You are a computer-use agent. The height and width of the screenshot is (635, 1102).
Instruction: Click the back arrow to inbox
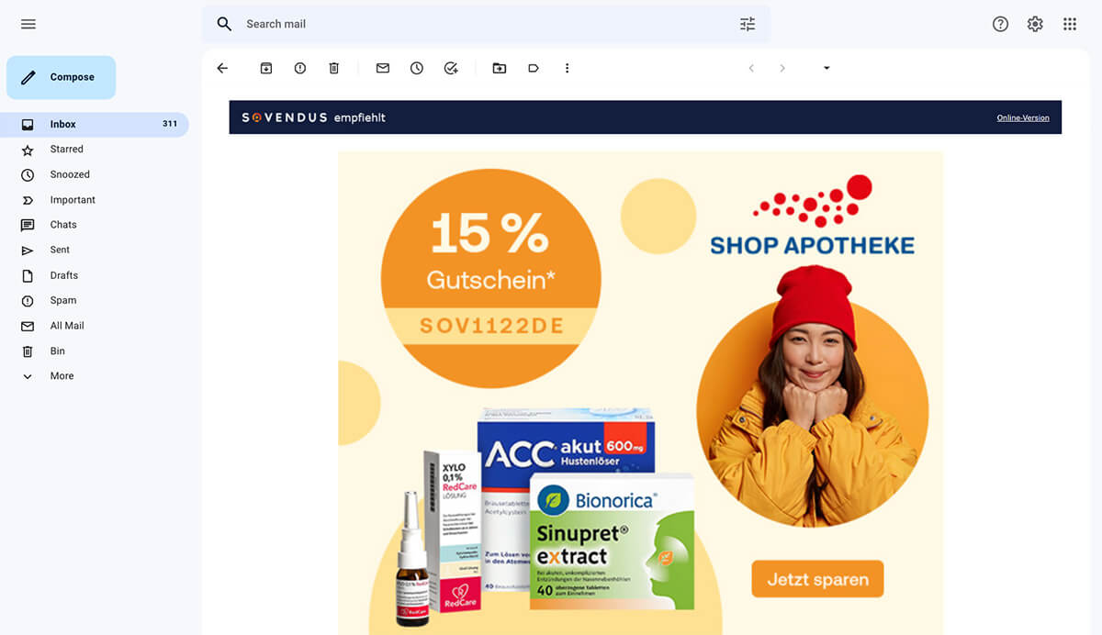point(222,68)
